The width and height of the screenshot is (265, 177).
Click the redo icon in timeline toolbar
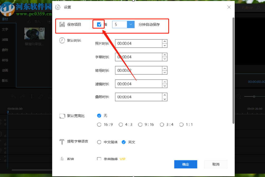coord(23,97)
